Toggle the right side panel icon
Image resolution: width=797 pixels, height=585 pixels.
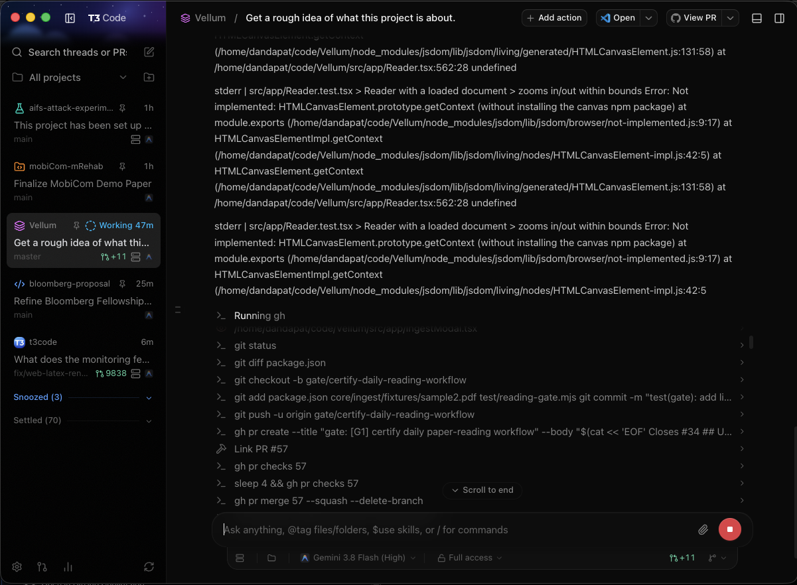click(780, 18)
